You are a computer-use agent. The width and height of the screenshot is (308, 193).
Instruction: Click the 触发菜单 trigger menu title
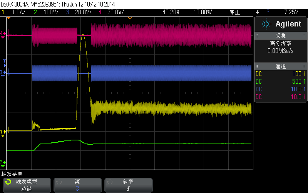[x=12, y=174]
